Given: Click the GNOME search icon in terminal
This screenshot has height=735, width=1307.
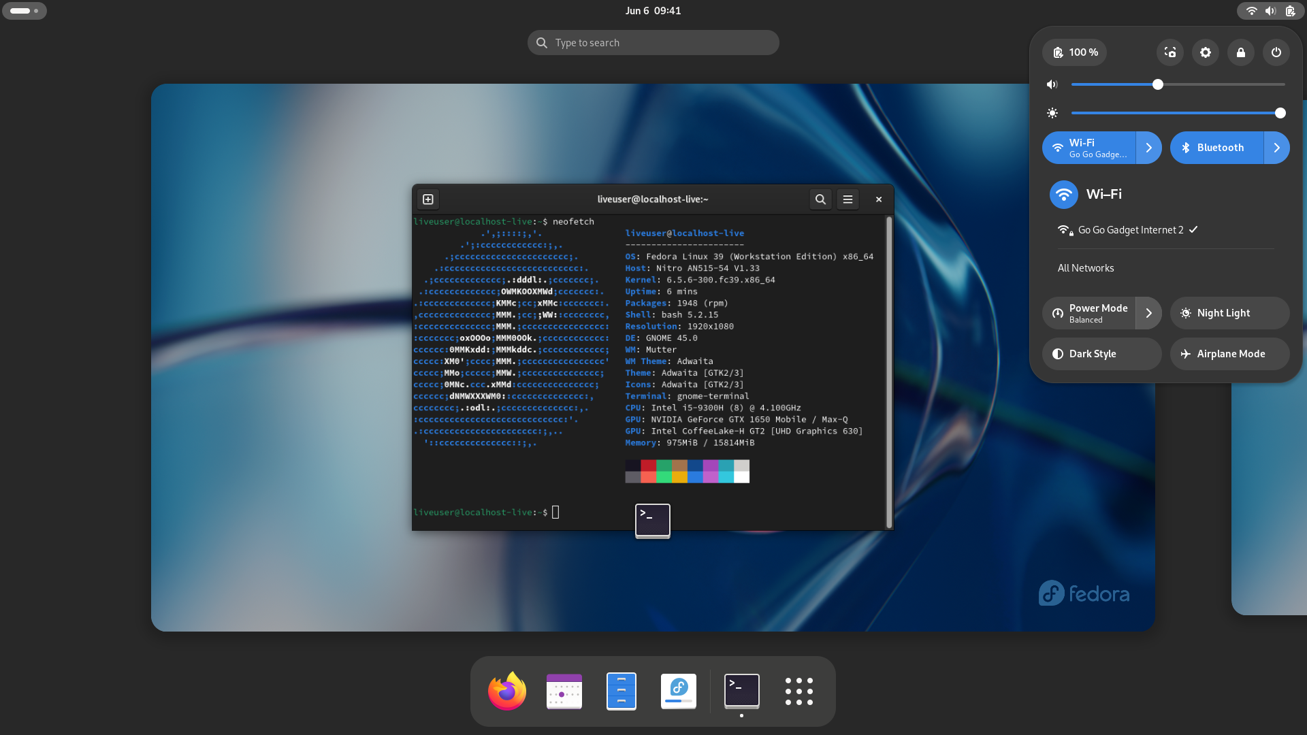Looking at the screenshot, I should coord(820,198).
